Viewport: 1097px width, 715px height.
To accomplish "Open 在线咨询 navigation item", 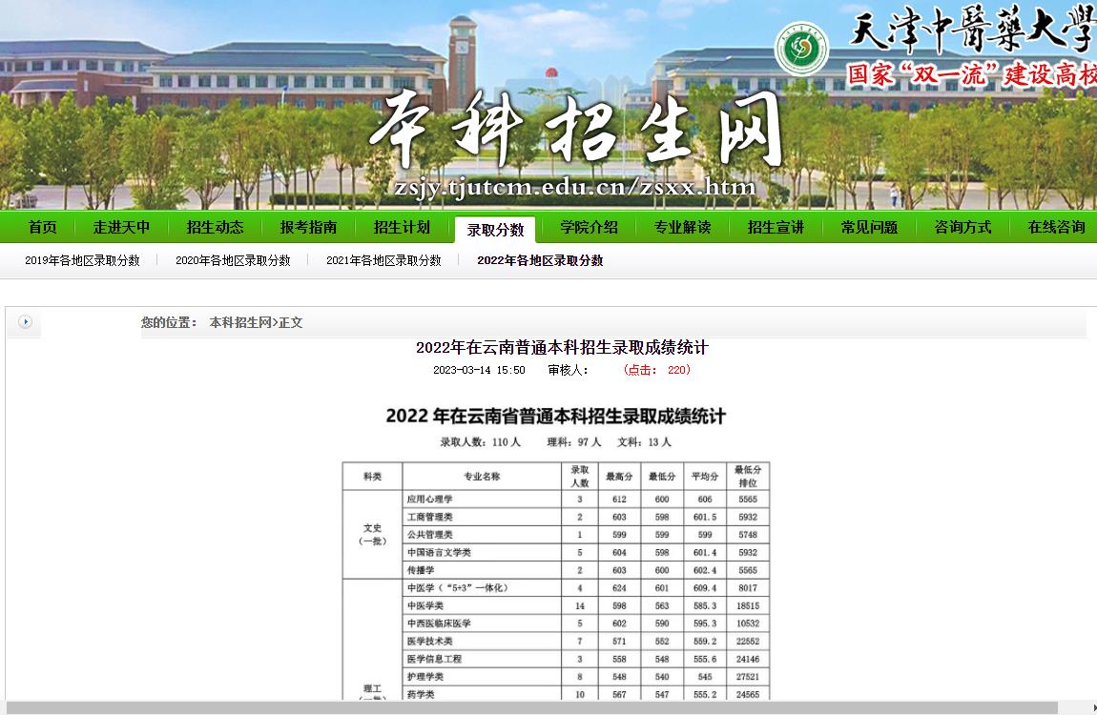I will [x=1056, y=227].
